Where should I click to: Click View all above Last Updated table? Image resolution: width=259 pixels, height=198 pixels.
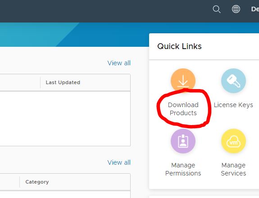(119, 63)
